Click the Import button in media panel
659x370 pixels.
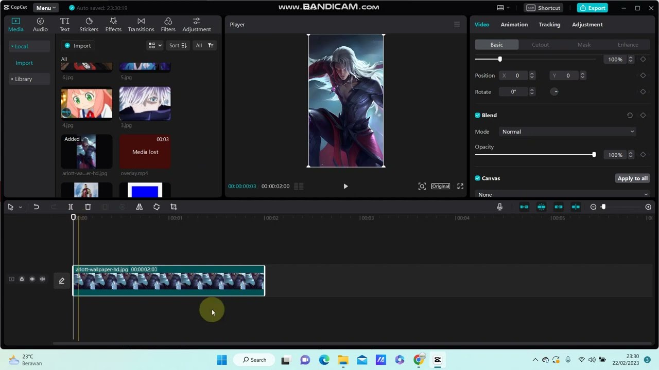click(78, 46)
